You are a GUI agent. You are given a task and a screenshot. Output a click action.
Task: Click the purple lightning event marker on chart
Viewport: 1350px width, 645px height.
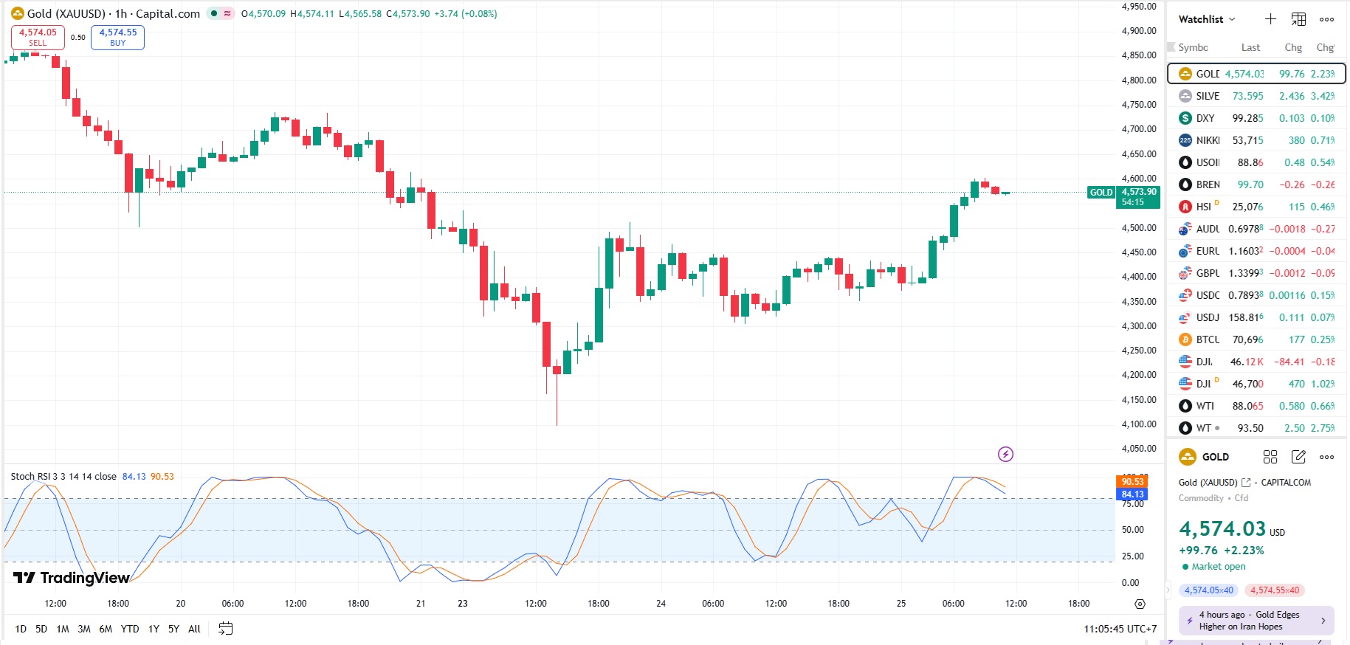(1005, 454)
